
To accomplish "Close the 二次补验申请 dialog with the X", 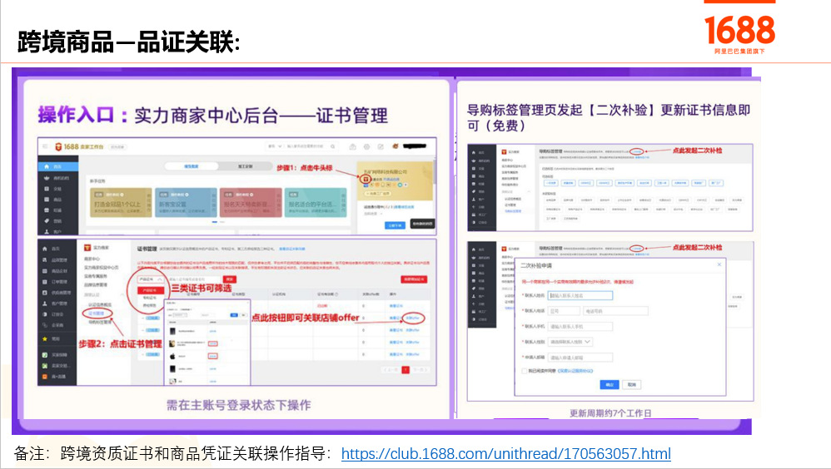I will click(x=719, y=264).
